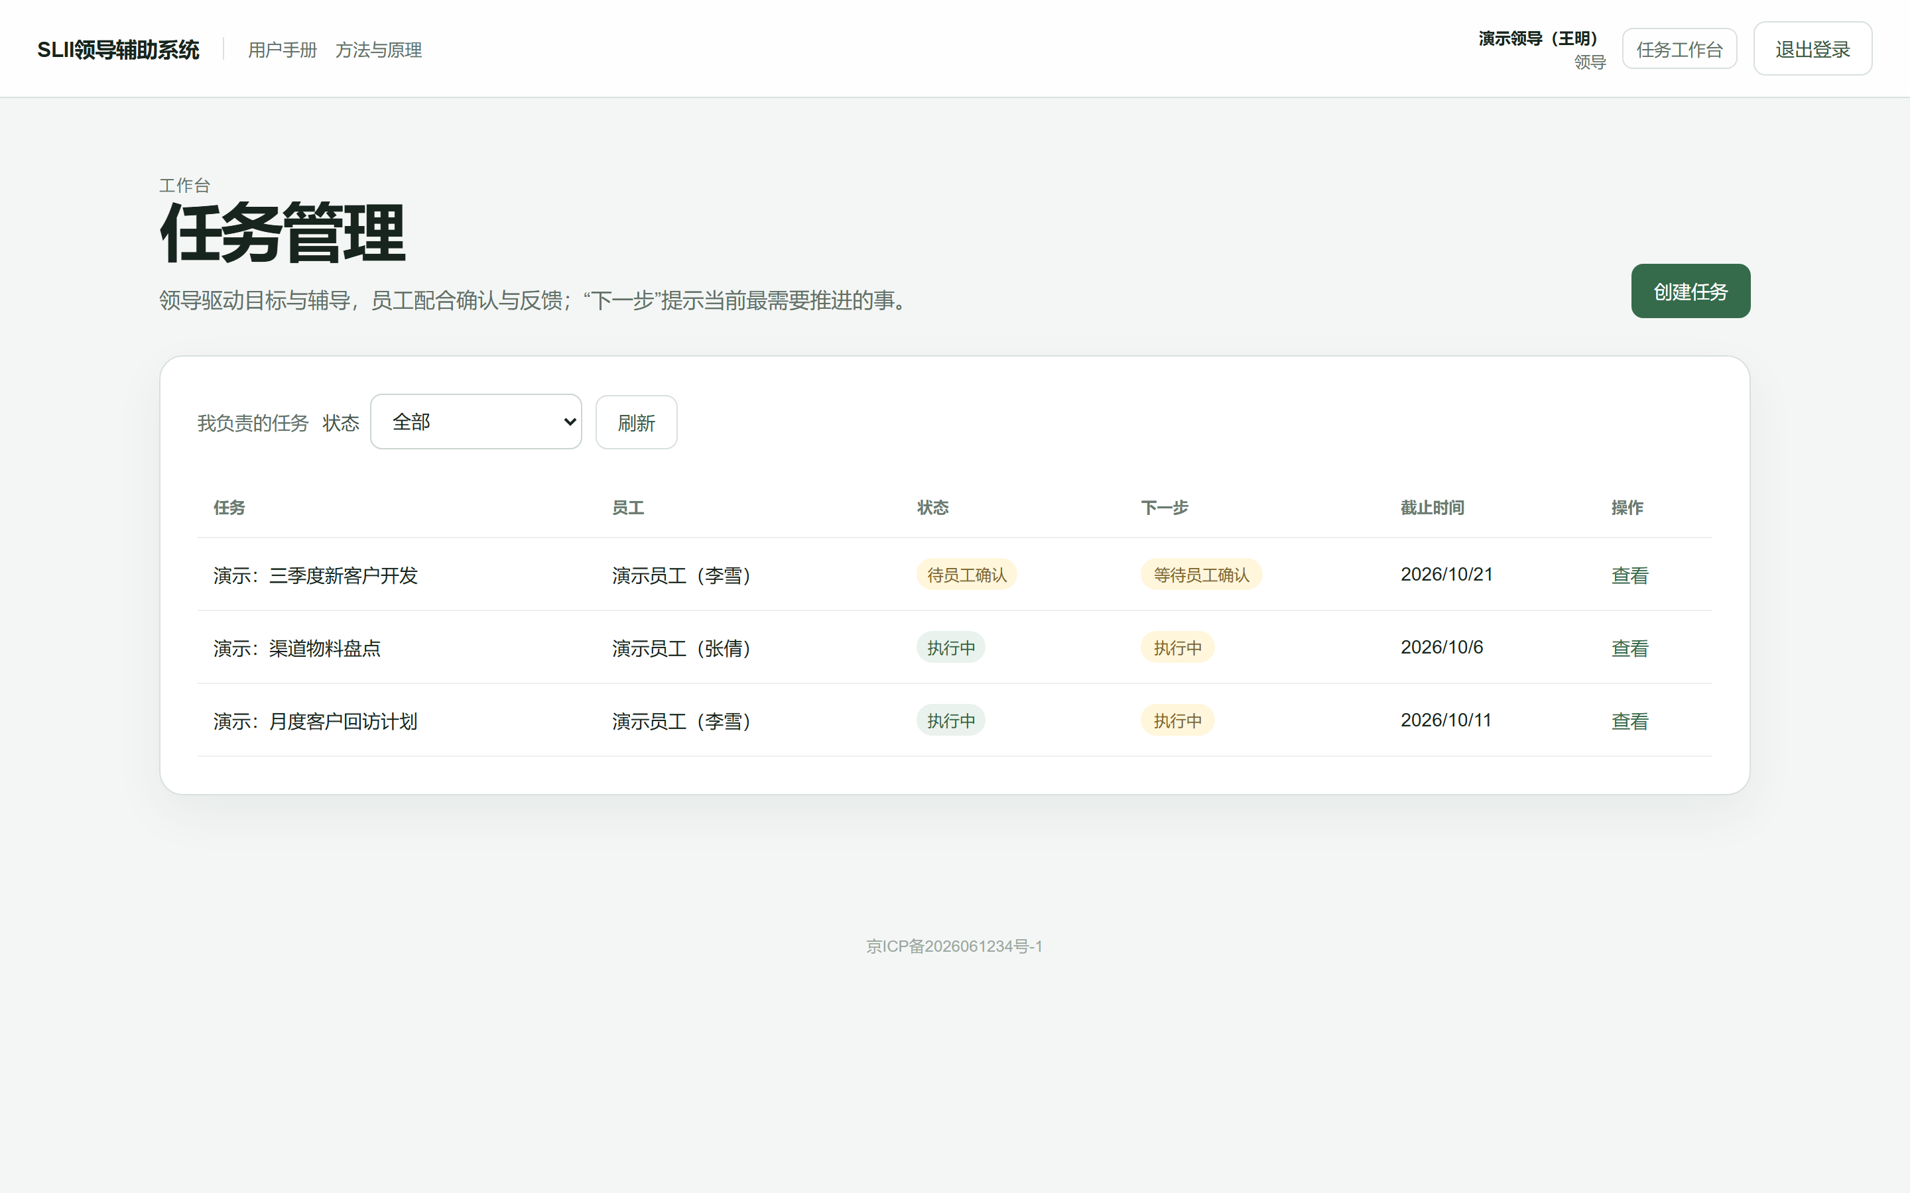Viewport: 1910px width, 1193px height.
Task: Click deadline 2026/10/21
Action: pyautogui.click(x=1446, y=575)
